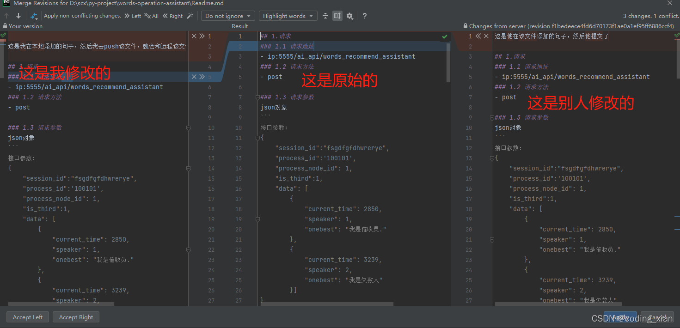This screenshot has width=680, height=328.
Task: Click the Accept Right button
Action: (x=76, y=317)
